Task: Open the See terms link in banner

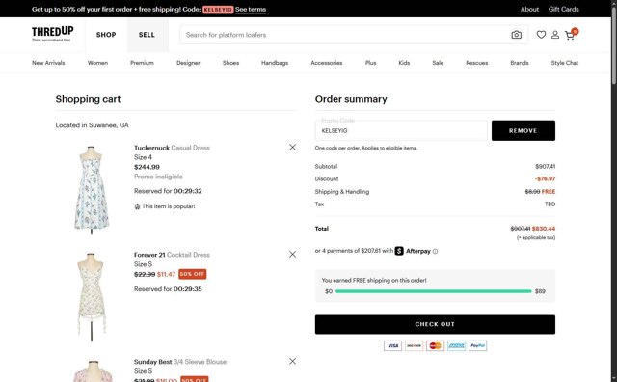Action: 251,9
